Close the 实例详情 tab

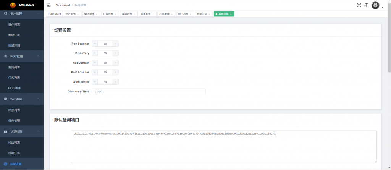coord(97,14)
